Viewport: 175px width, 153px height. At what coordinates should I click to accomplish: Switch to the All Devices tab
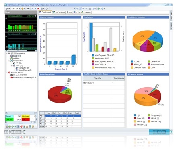(58, 13)
